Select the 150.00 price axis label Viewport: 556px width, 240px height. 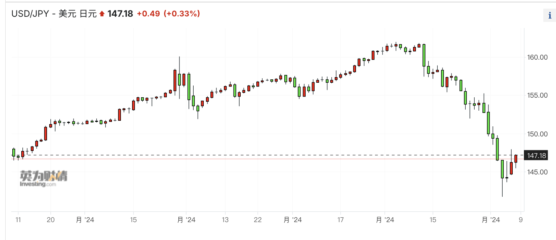coord(538,134)
